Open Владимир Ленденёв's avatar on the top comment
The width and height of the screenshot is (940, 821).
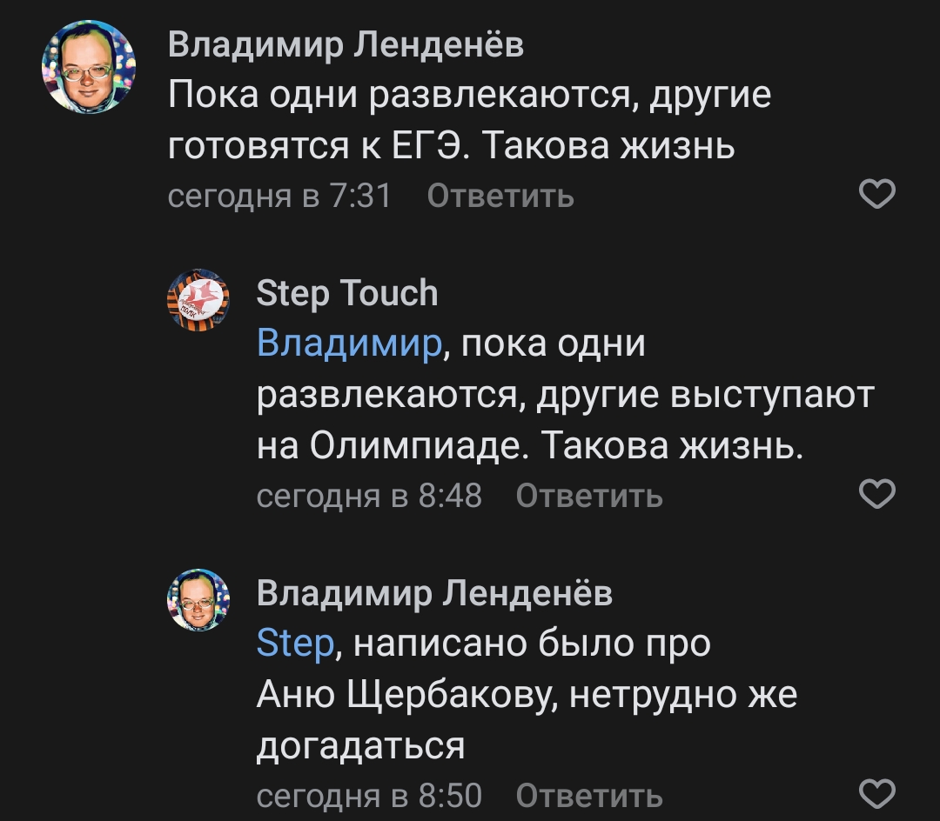(89, 68)
